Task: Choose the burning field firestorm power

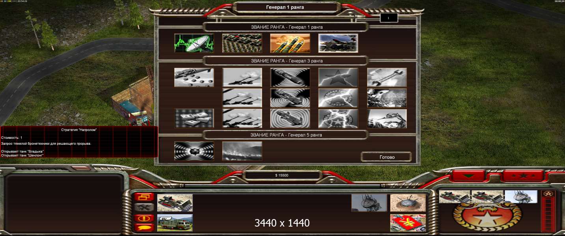Action: [242, 151]
